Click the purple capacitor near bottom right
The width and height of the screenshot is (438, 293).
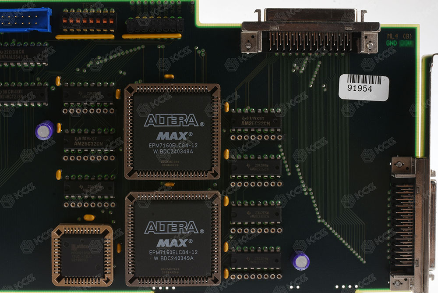click(x=300, y=261)
